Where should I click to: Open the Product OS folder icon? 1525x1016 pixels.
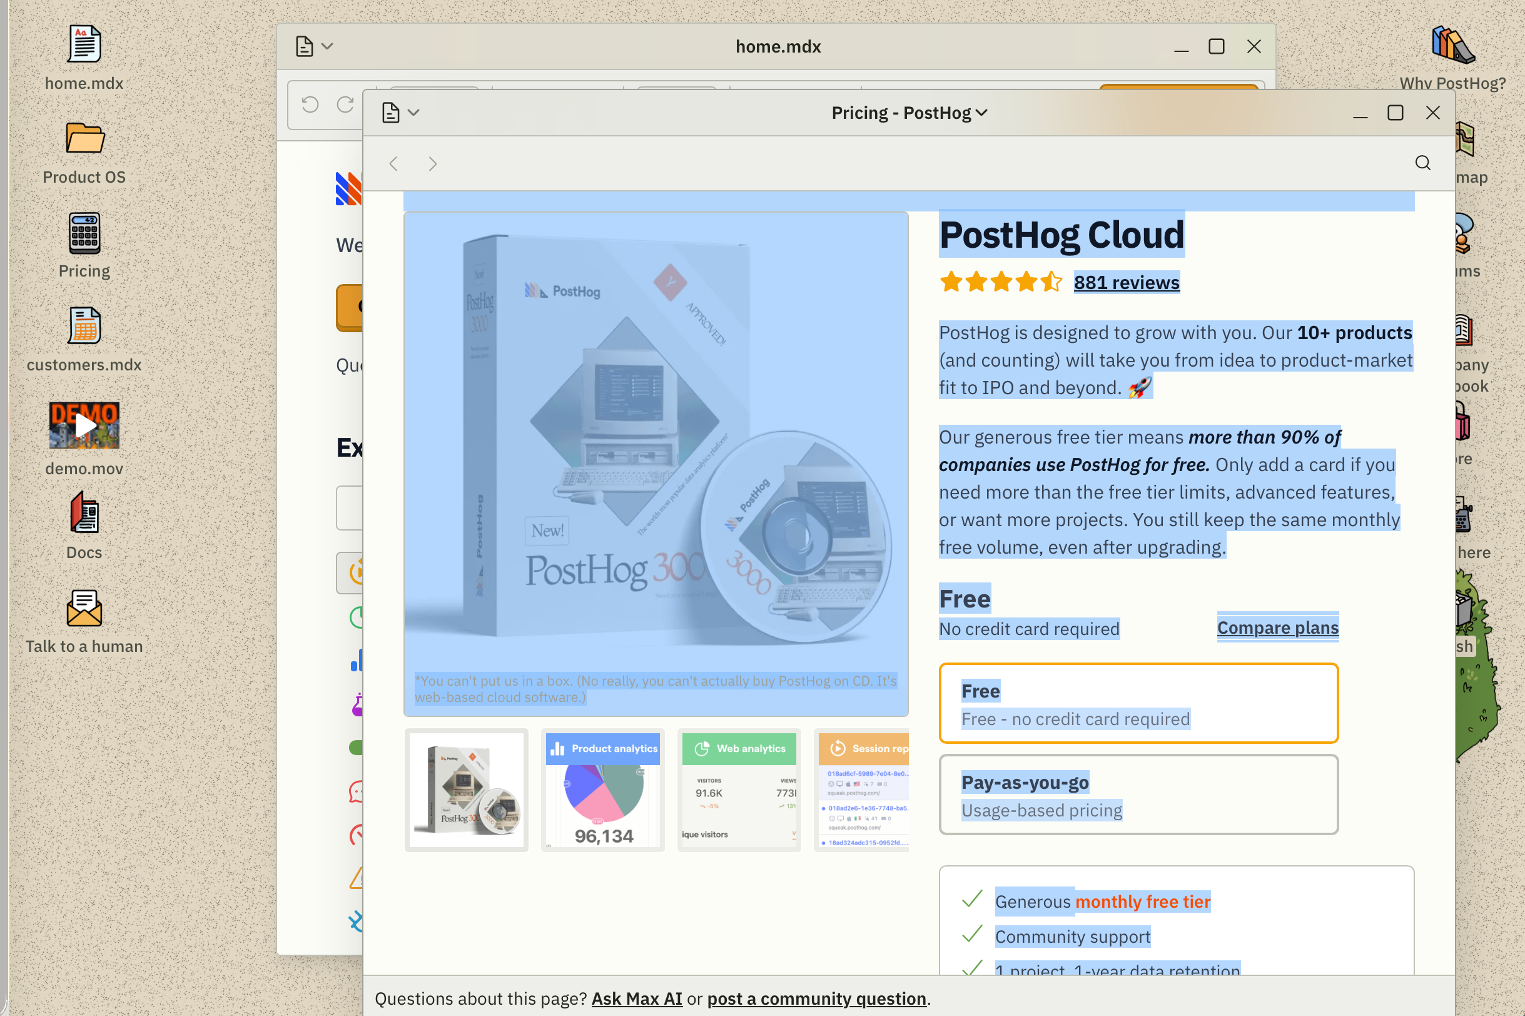click(x=84, y=138)
